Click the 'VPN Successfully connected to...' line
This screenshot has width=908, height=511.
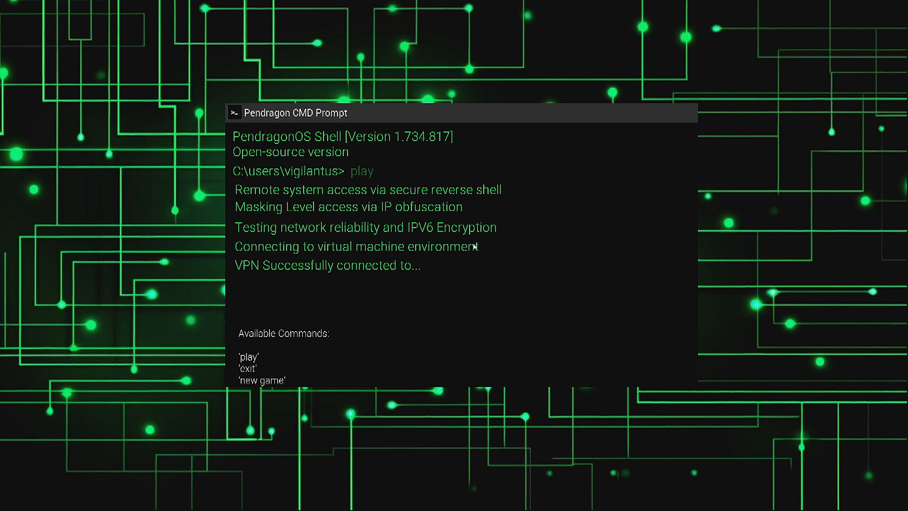pos(327,266)
